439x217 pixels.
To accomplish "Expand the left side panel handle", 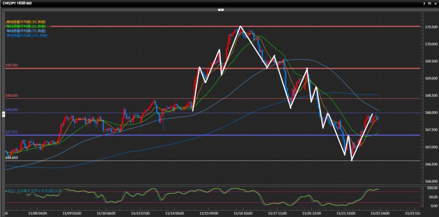I will coord(4,113).
